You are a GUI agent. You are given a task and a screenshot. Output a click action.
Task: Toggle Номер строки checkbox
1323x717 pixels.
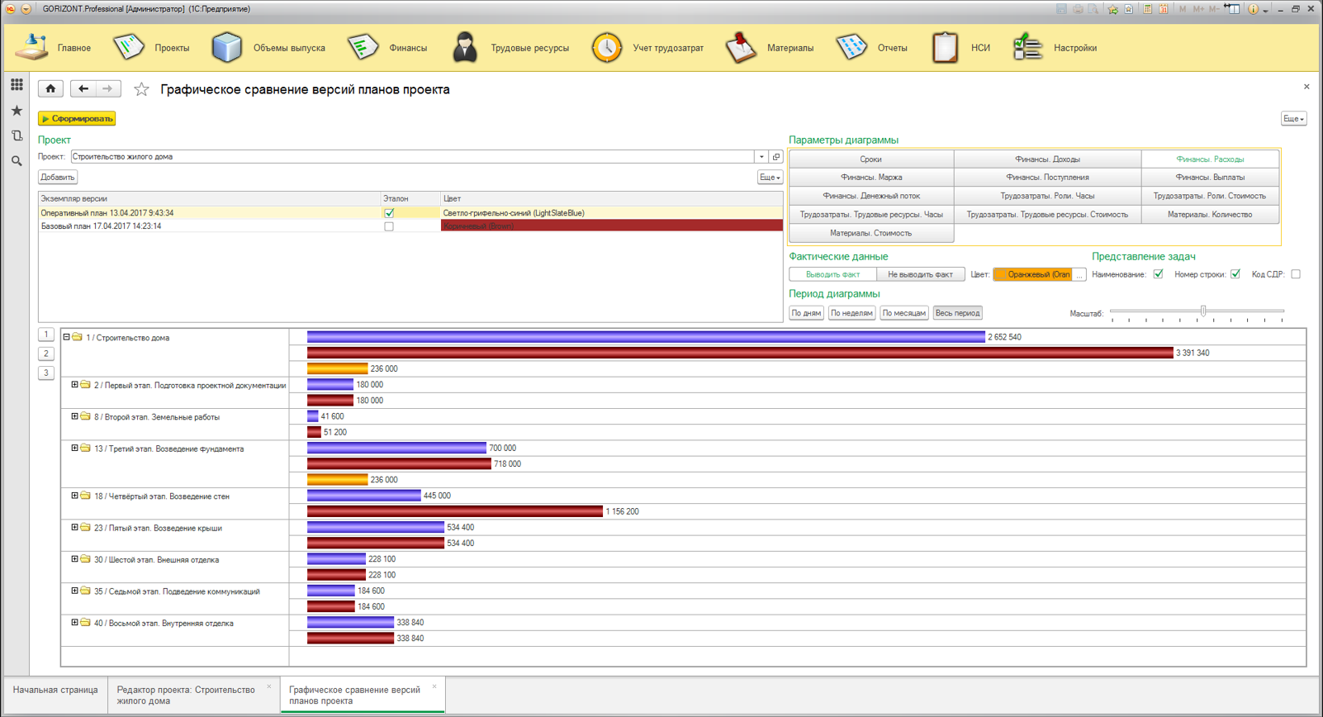point(1235,274)
